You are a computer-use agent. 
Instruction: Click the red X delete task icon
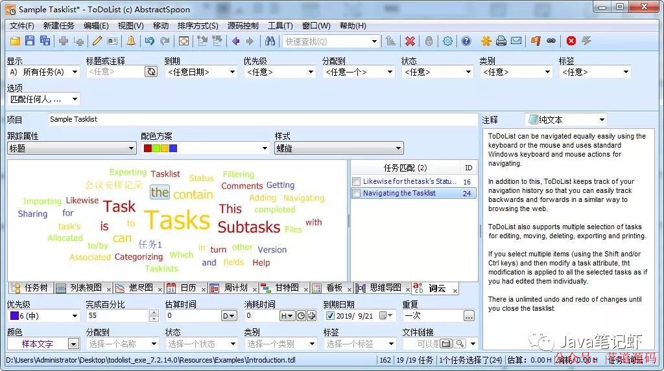click(x=410, y=41)
